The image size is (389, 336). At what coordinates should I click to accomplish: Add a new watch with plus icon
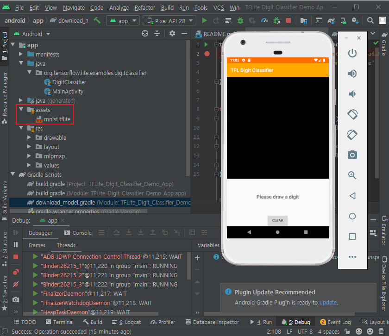pyautogui.click(x=197, y=258)
